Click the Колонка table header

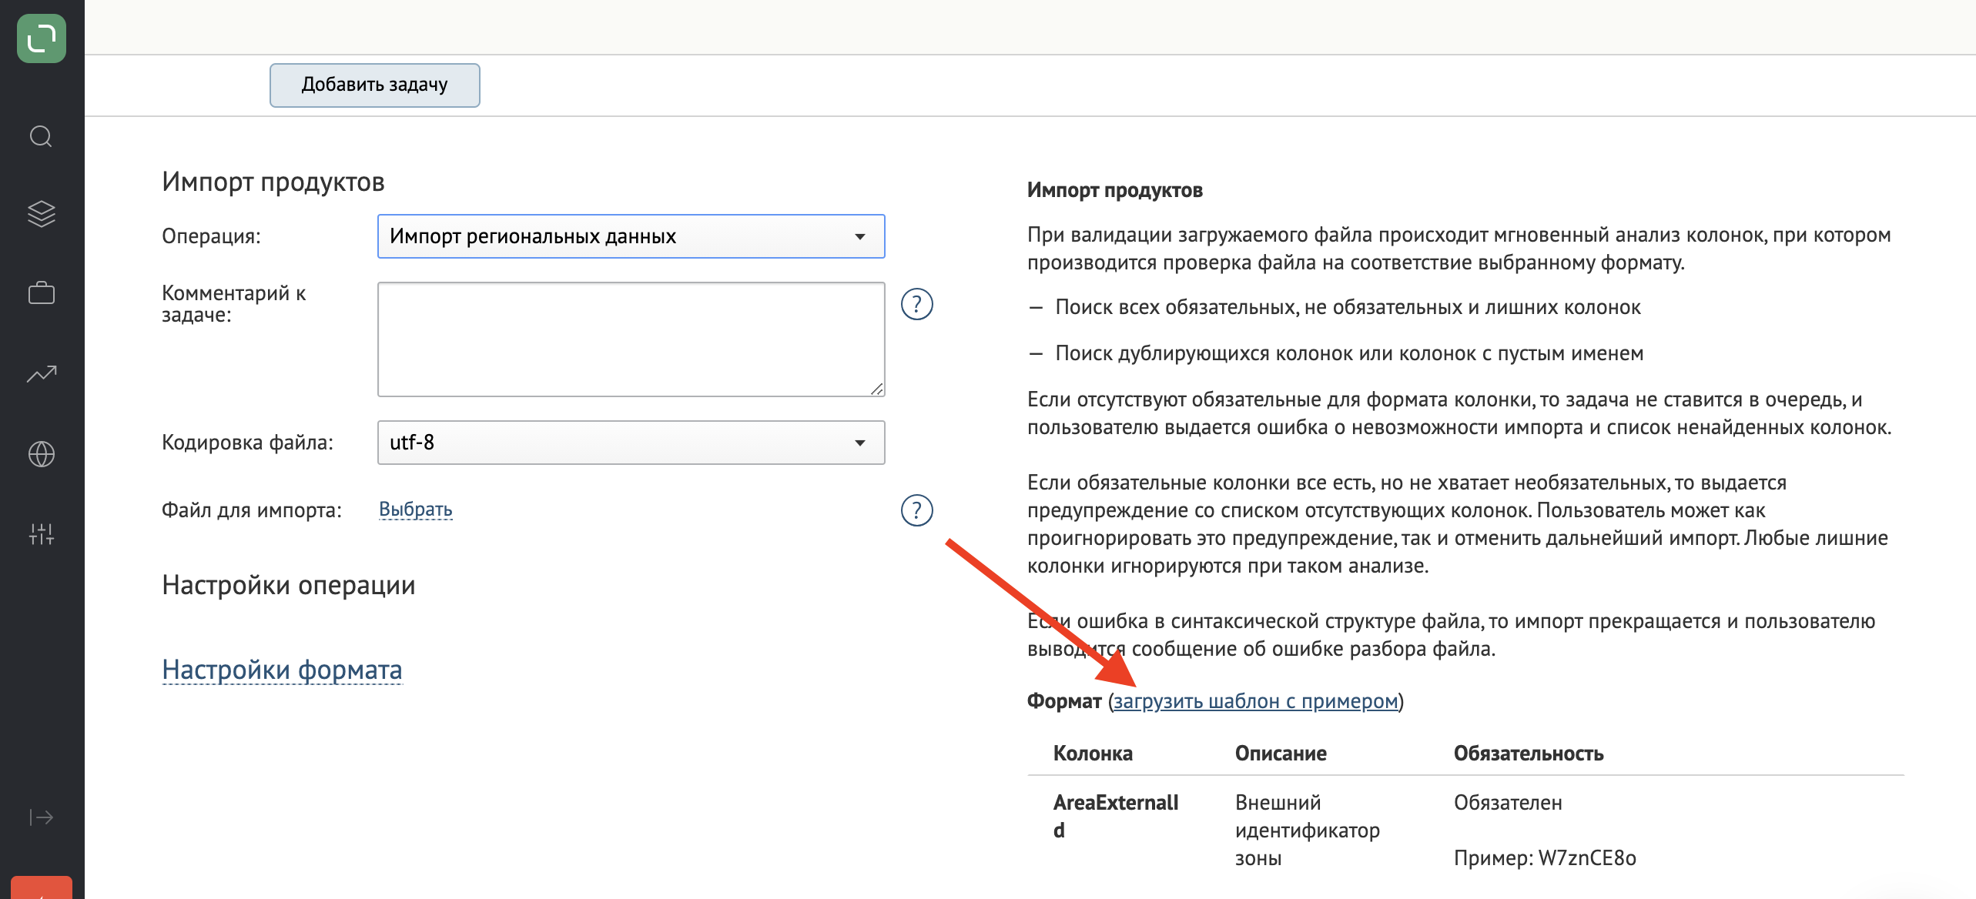coord(1092,754)
